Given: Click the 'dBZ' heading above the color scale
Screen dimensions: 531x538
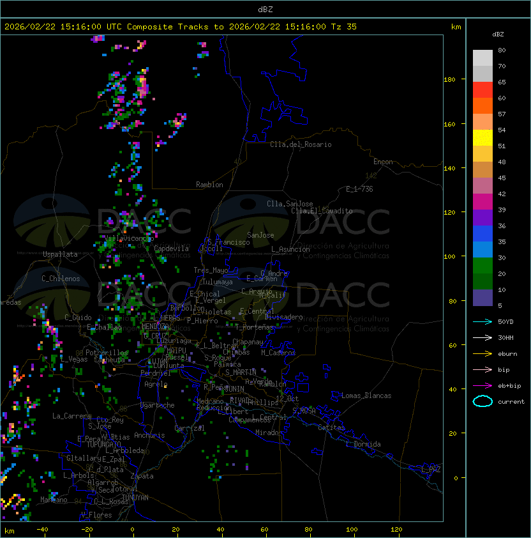Looking at the screenshot, I should point(498,35).
